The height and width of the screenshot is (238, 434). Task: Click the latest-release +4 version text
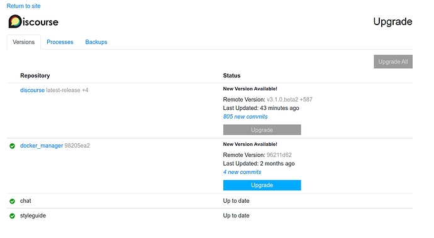(67, 90)
